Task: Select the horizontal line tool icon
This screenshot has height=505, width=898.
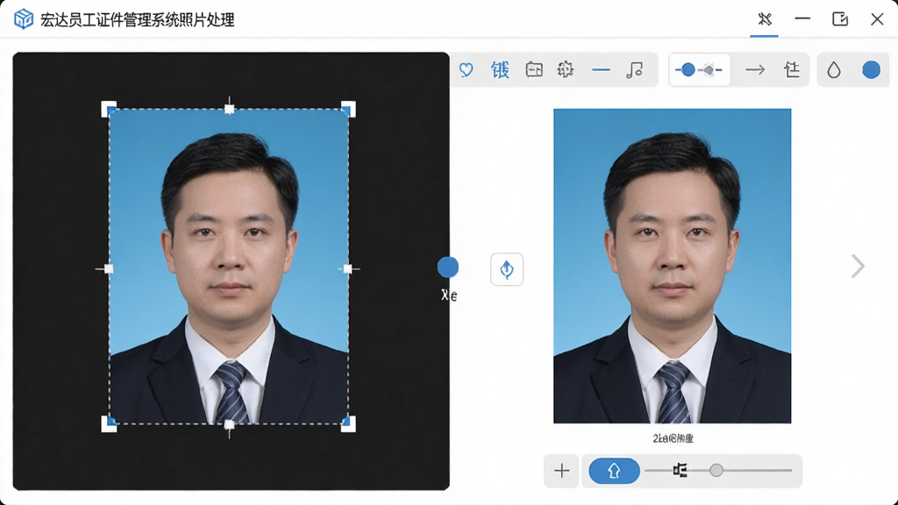Action: pos(601,70)
